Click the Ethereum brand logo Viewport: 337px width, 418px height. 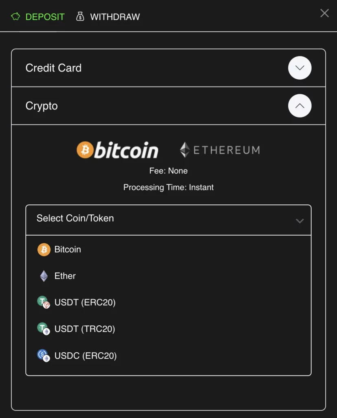(x=220, y=150)
